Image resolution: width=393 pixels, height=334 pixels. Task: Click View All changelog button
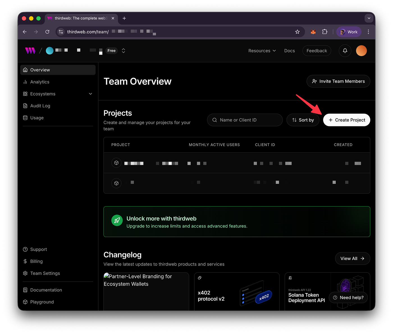coord(353,258)
